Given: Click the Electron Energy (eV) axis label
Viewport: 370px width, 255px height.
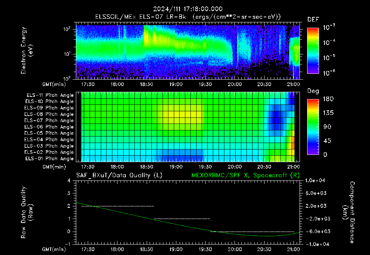Looking at the screenshot, I should click(27, 50).
